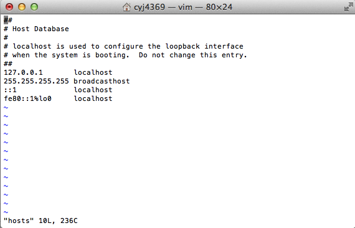Click the home folder icon in title bar
This screenshot has height=228, width=355.
(126, 7)
